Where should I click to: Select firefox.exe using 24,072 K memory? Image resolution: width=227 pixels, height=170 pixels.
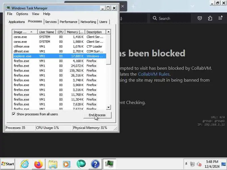pyautogui.click(x=60, y=66)
